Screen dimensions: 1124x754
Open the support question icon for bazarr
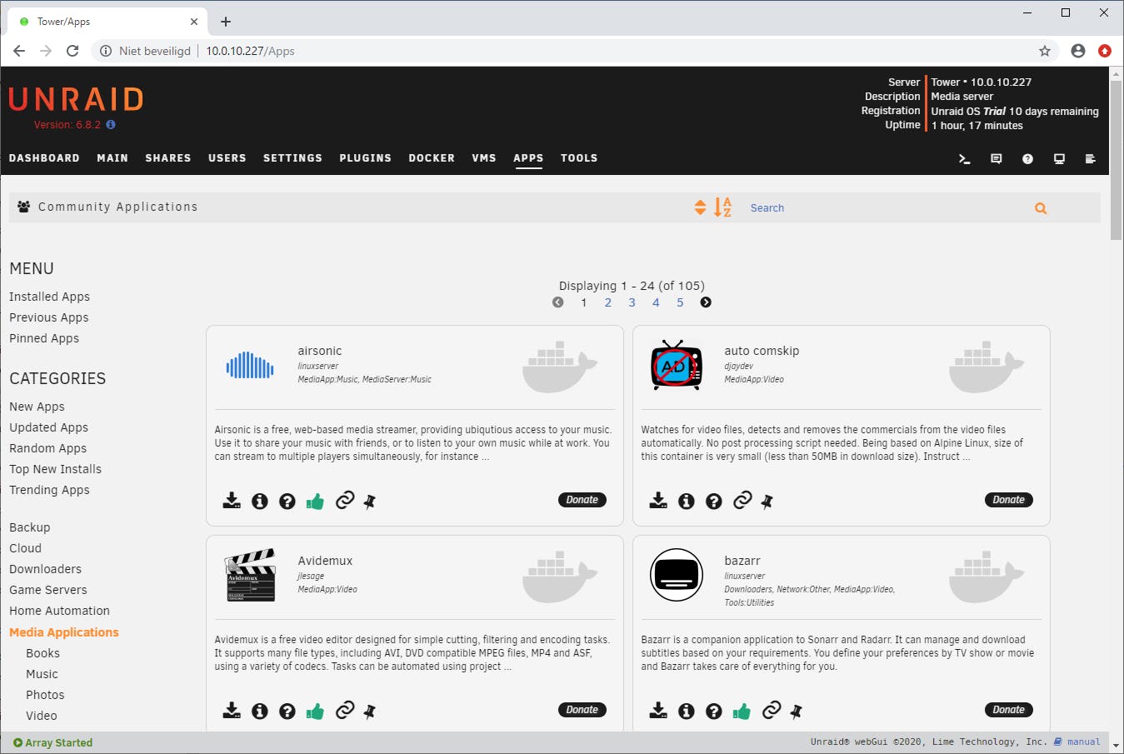click(714, 711)
